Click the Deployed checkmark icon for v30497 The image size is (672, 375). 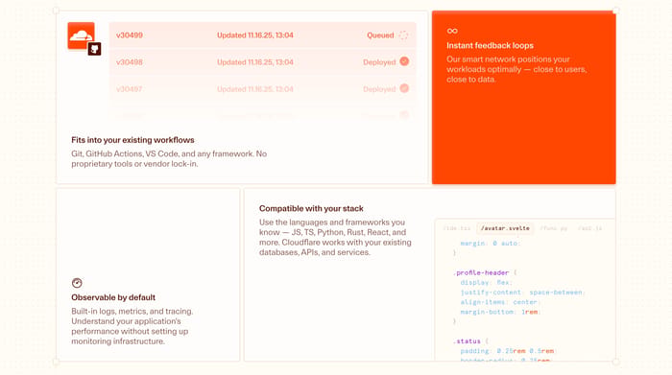404,88
